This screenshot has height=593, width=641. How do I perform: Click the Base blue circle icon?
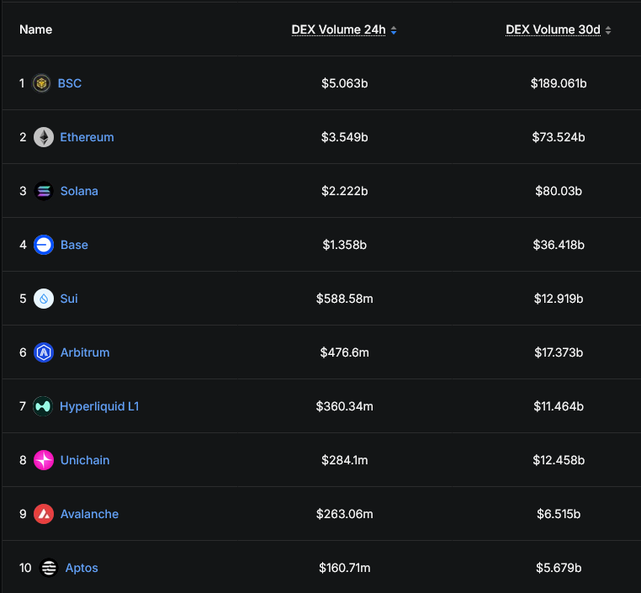pyautogui.click(x=44, y=245)
